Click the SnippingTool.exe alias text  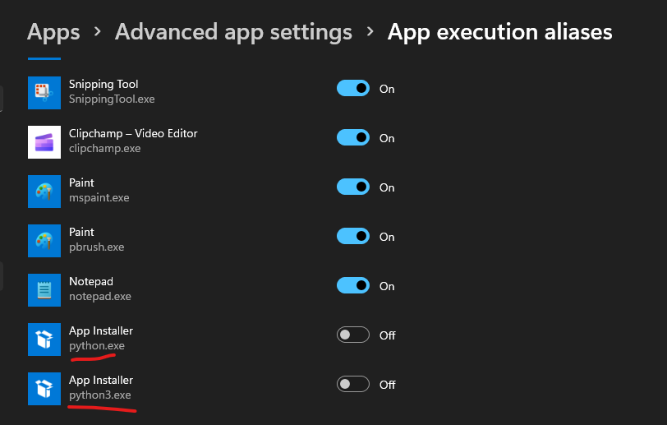tap(112, 99)
